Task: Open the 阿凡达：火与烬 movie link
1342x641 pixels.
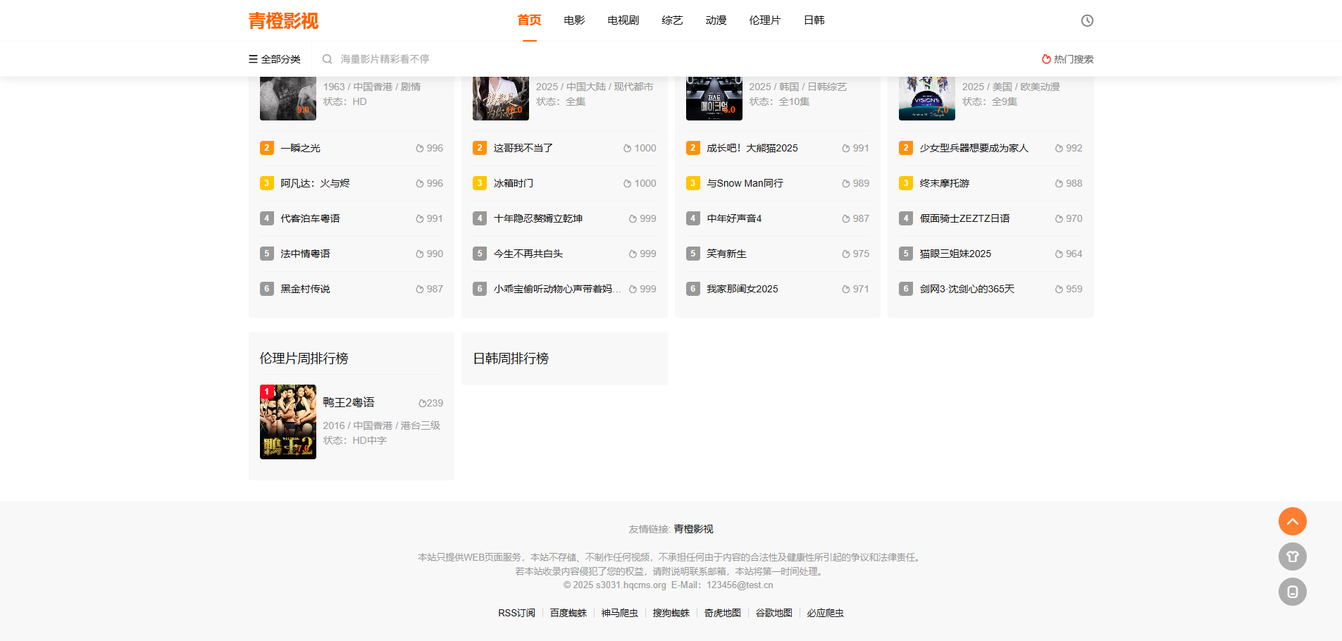Action: (x=315, y=183)
